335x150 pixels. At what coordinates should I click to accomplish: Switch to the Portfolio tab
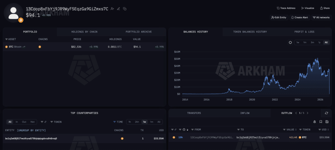30,32
